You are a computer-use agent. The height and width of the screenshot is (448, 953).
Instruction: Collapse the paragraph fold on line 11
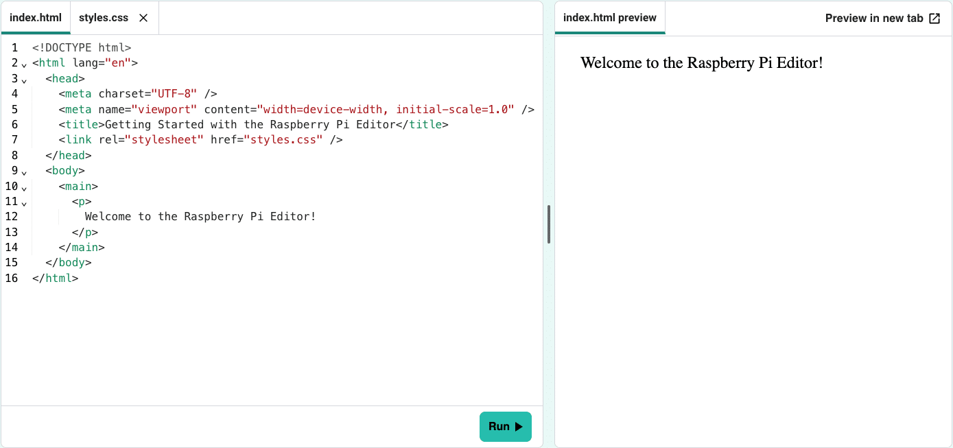(x=24, y=203)
